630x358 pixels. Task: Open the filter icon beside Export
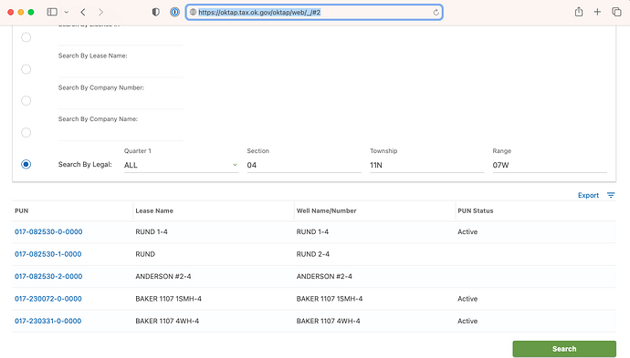point(611,195)
